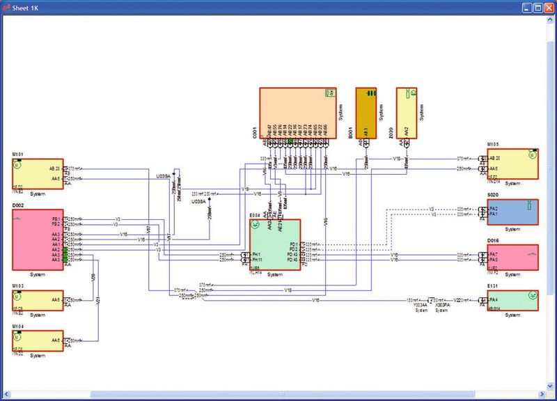
Task: Click the transistor symbol icon in E004
Action: pyautogui.click(x=255, y=224)
